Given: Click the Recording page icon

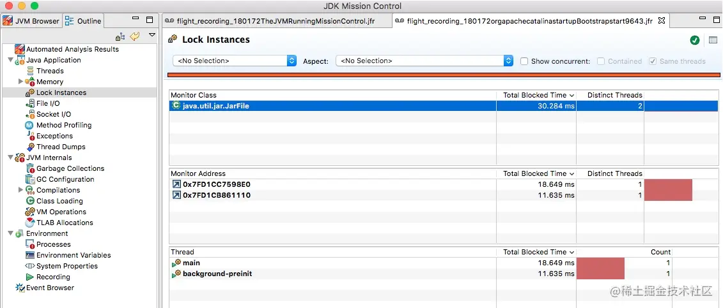Looking at the screenshot, I should pyautogui.click(x=30, y=277).
